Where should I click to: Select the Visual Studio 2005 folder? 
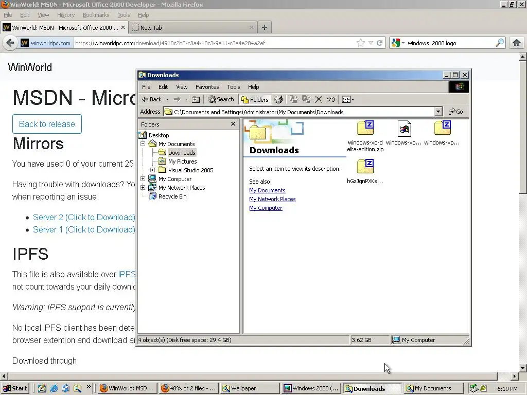tap(190, 170)
